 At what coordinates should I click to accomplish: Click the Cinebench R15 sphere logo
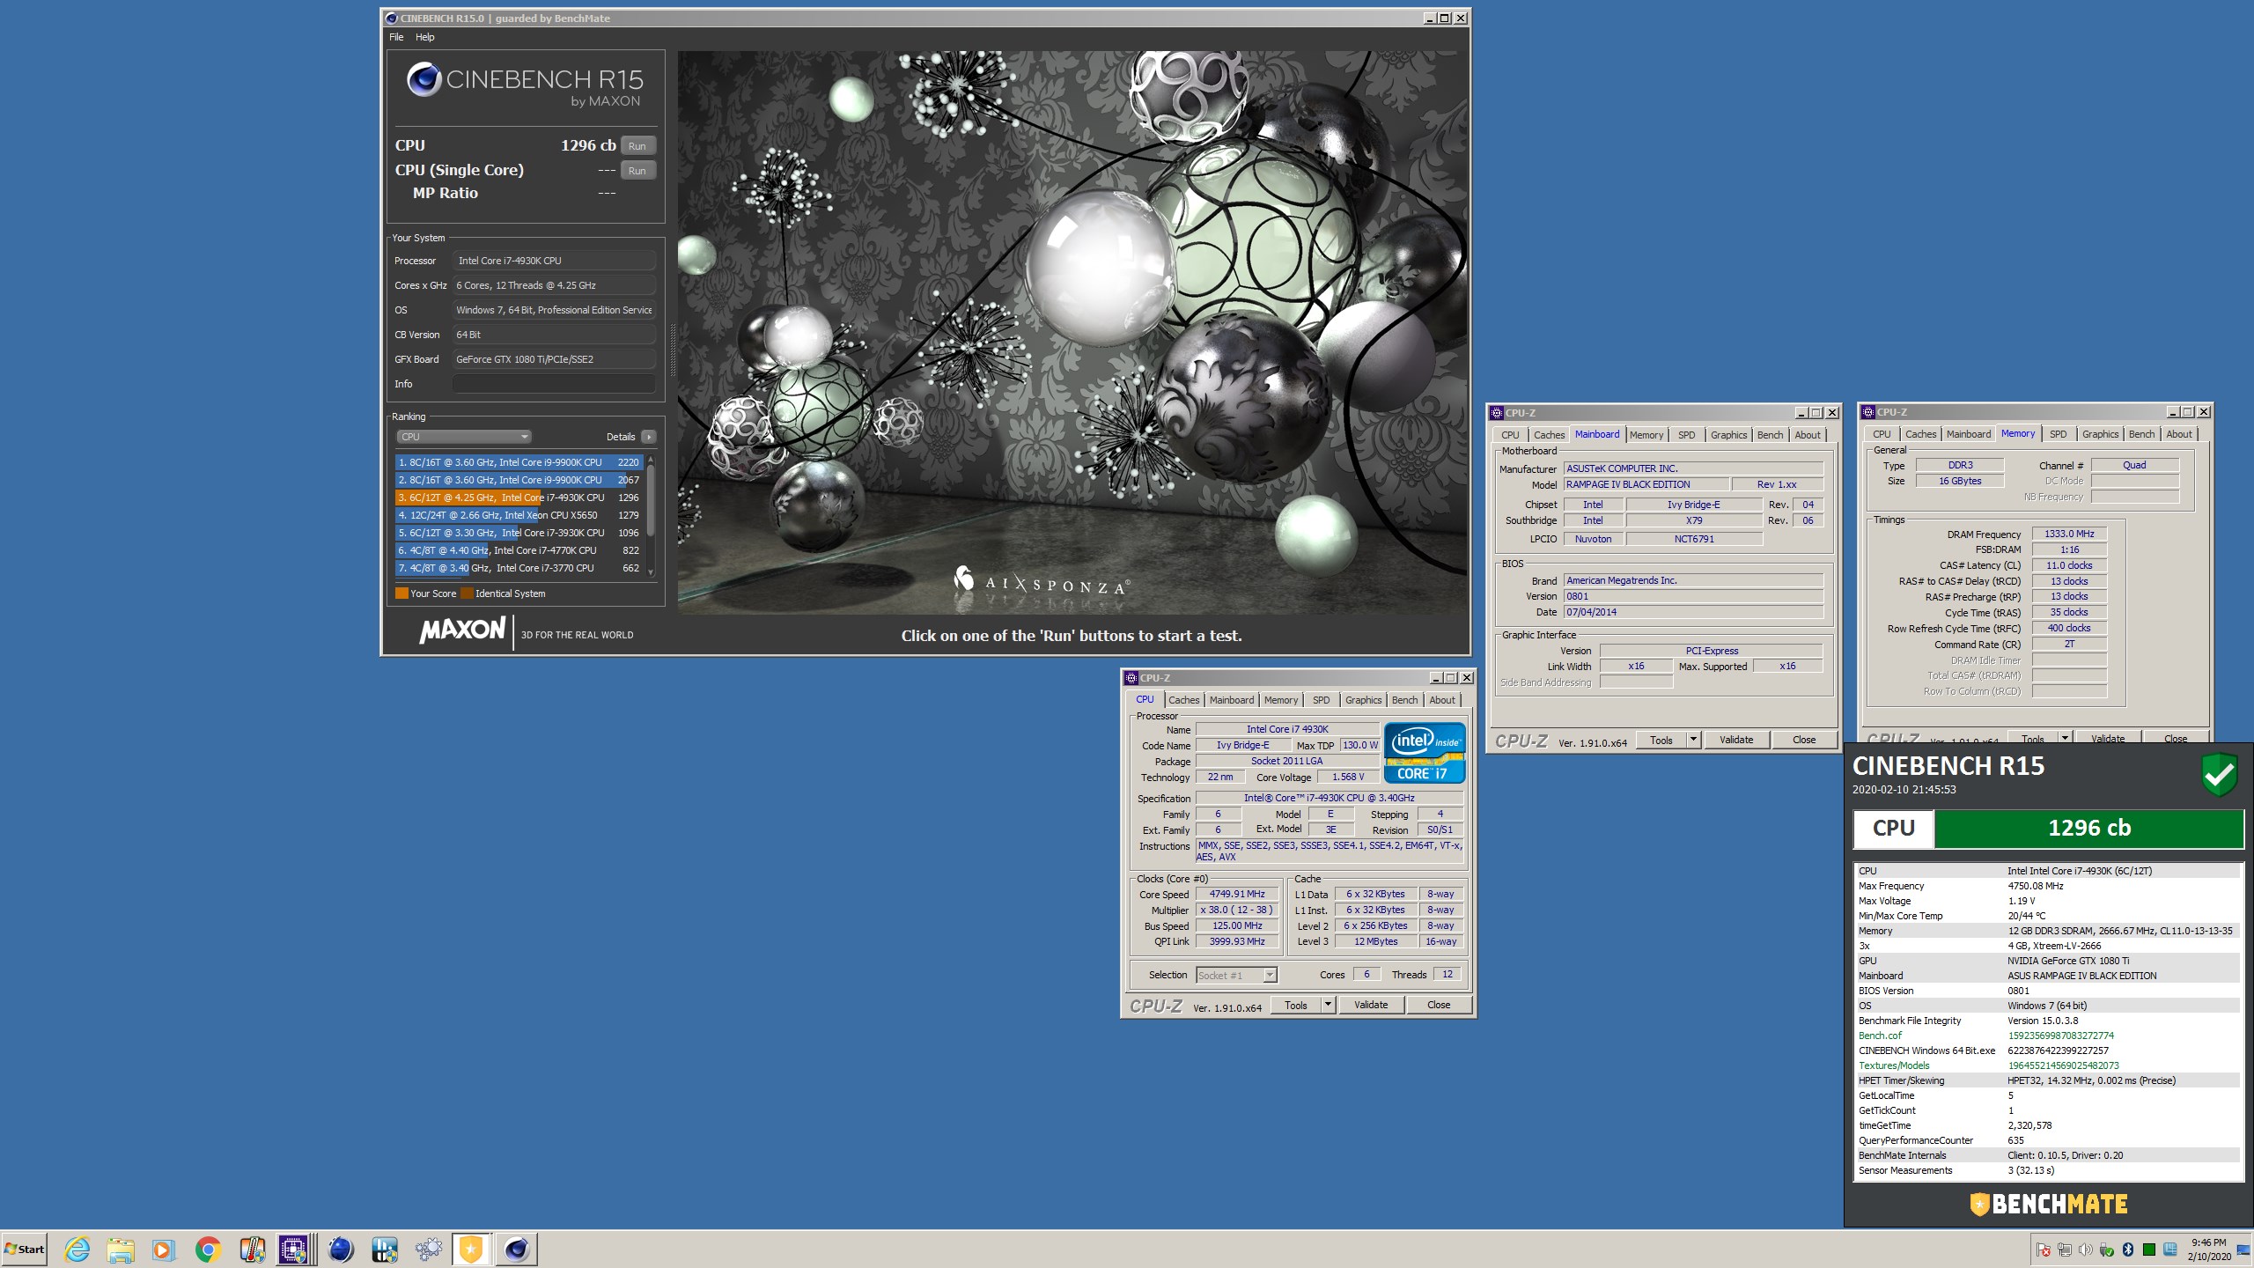[x=424, y=79]
